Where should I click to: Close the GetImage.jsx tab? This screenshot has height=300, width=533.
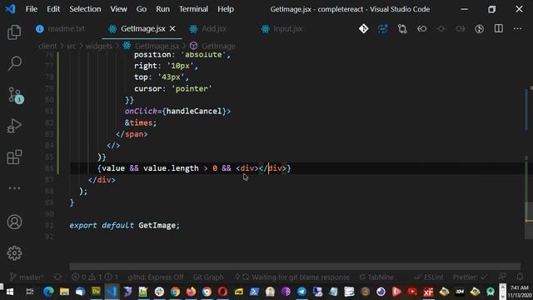point(172,29)
